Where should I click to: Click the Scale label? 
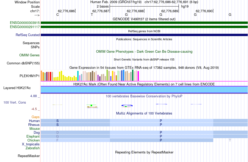(36, 6)
